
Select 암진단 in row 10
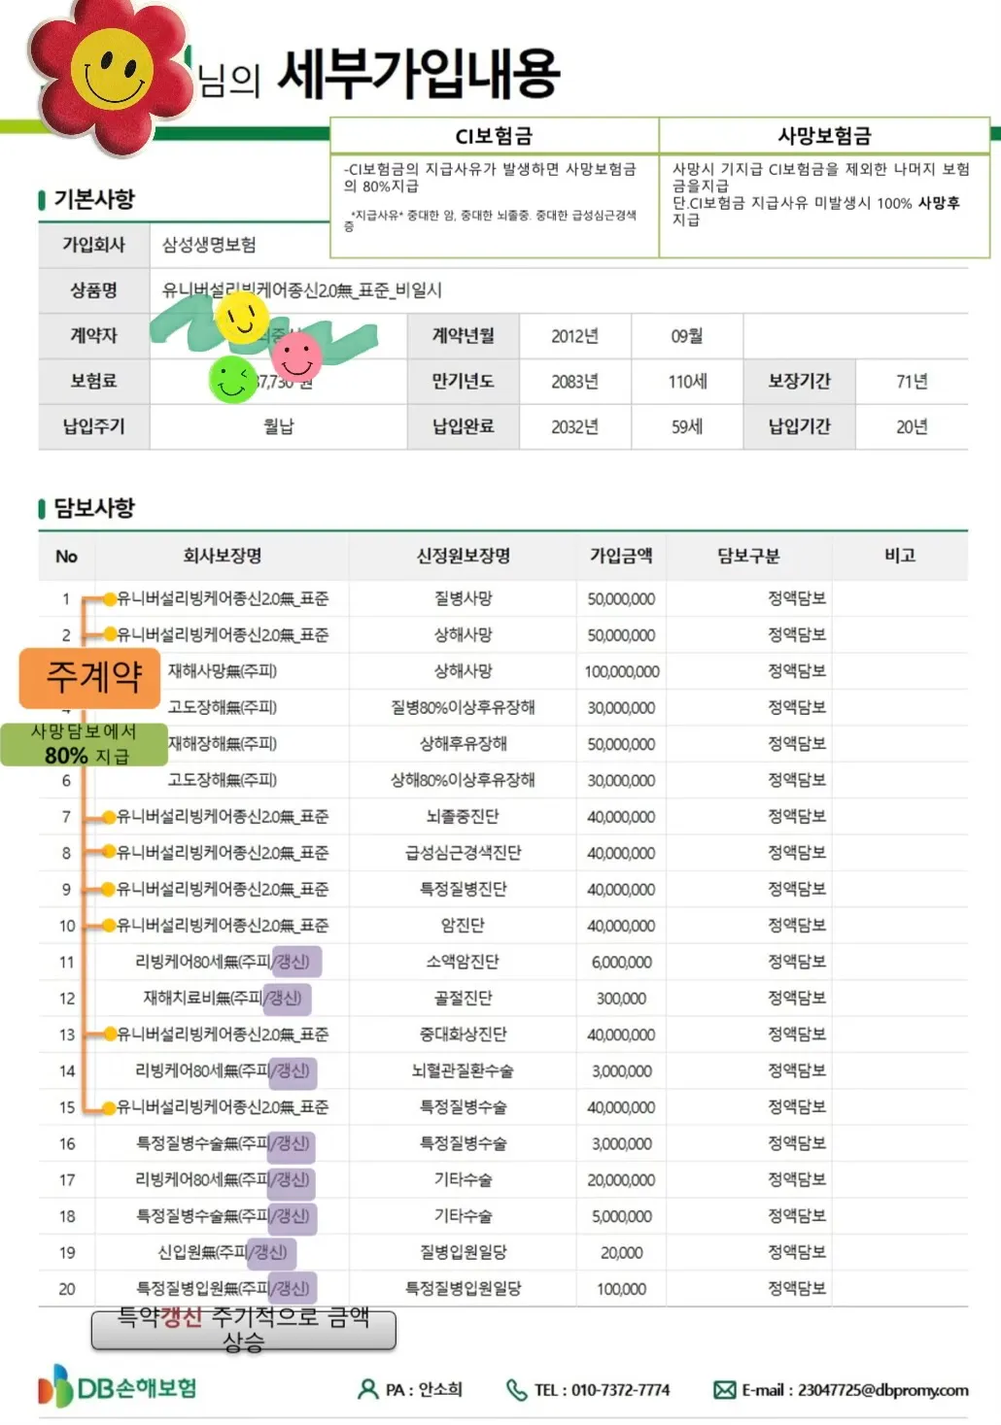coord(464,926)
